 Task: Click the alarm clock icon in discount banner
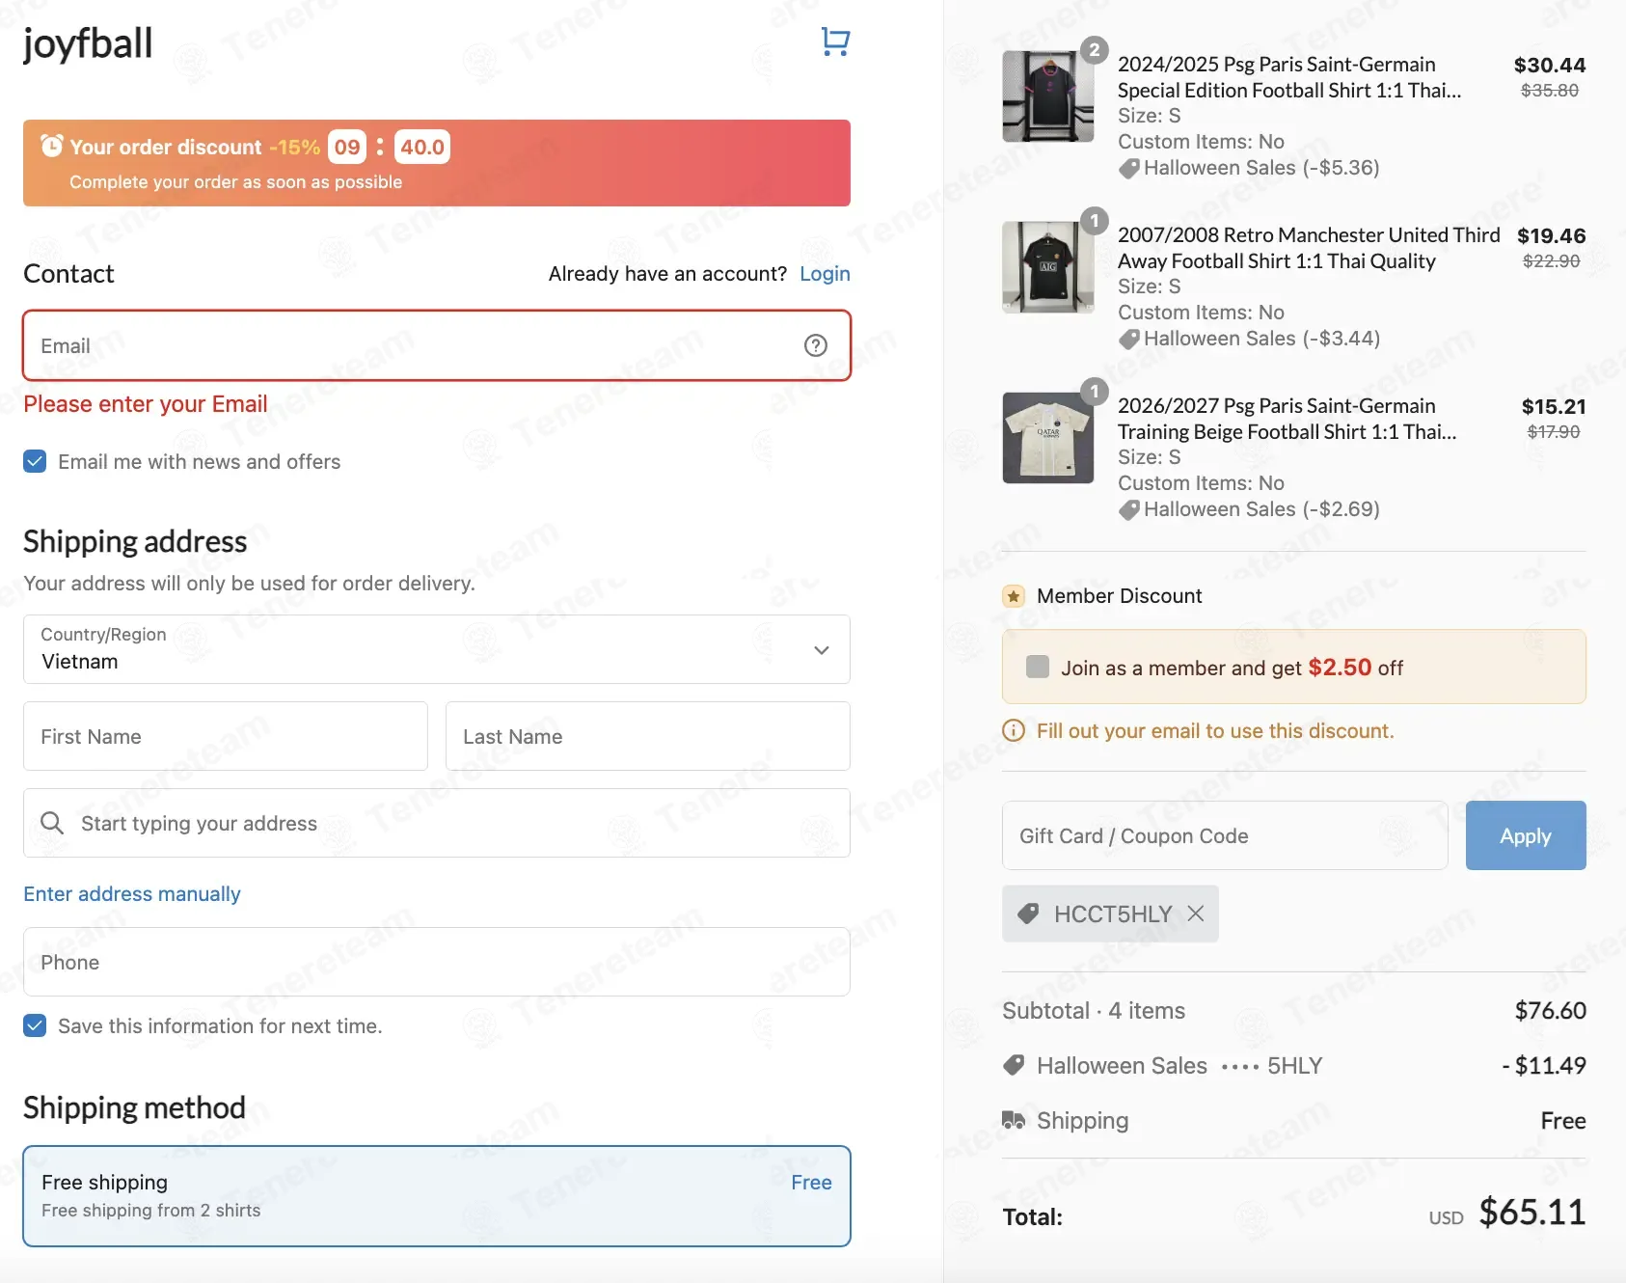[x=52, y=146]
